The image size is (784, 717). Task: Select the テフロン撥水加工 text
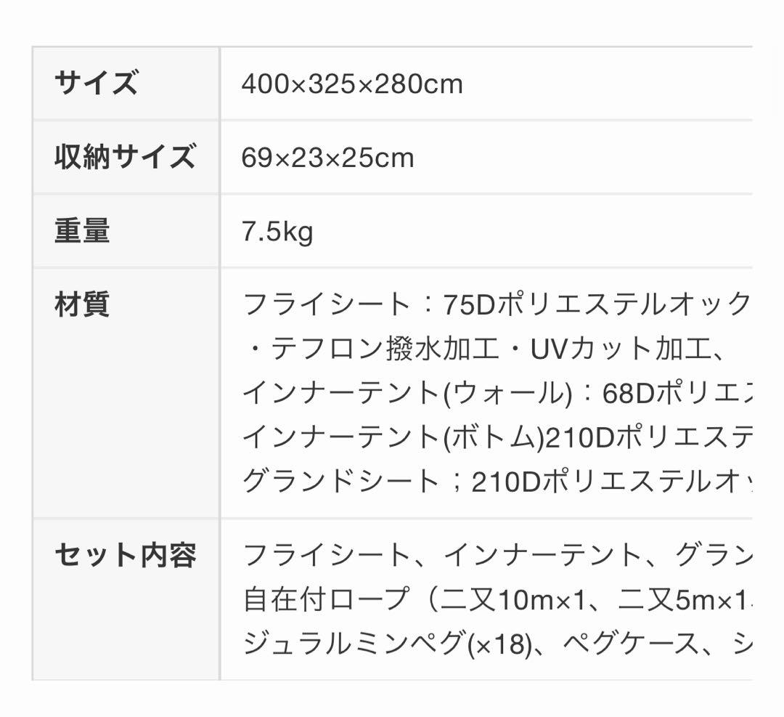385,349
